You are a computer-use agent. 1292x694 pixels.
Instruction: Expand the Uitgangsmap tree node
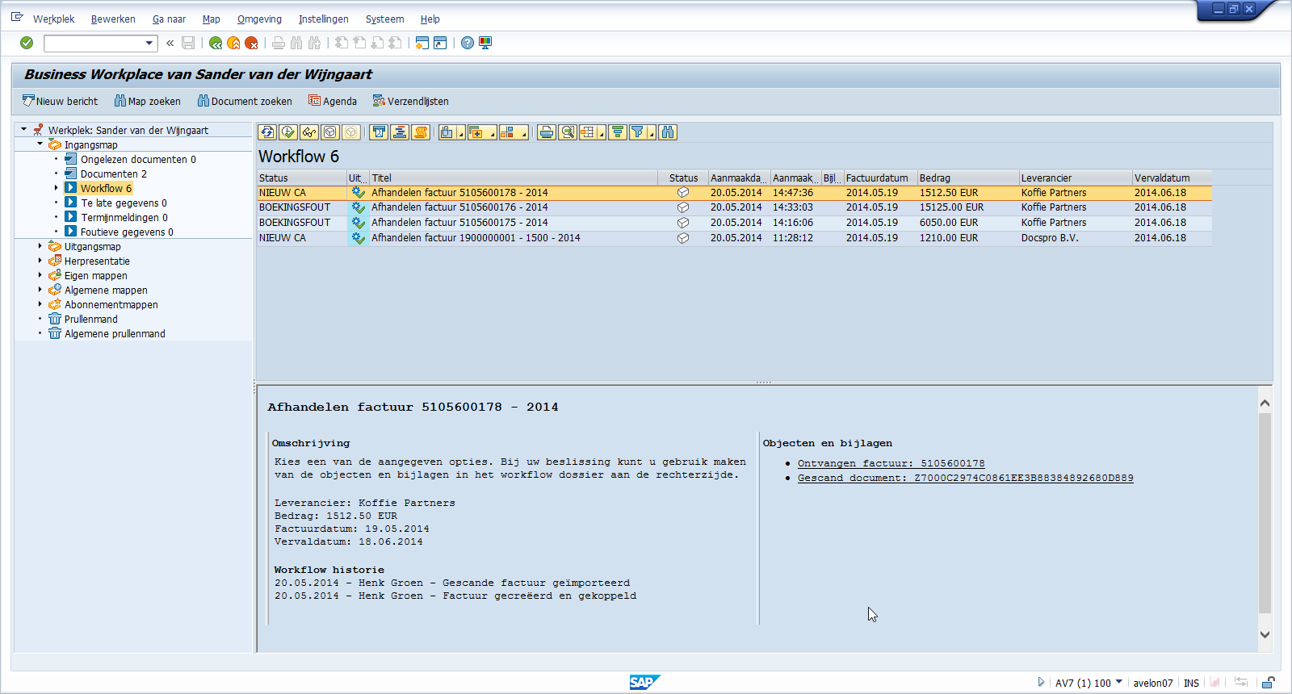[x=40, y=246]
